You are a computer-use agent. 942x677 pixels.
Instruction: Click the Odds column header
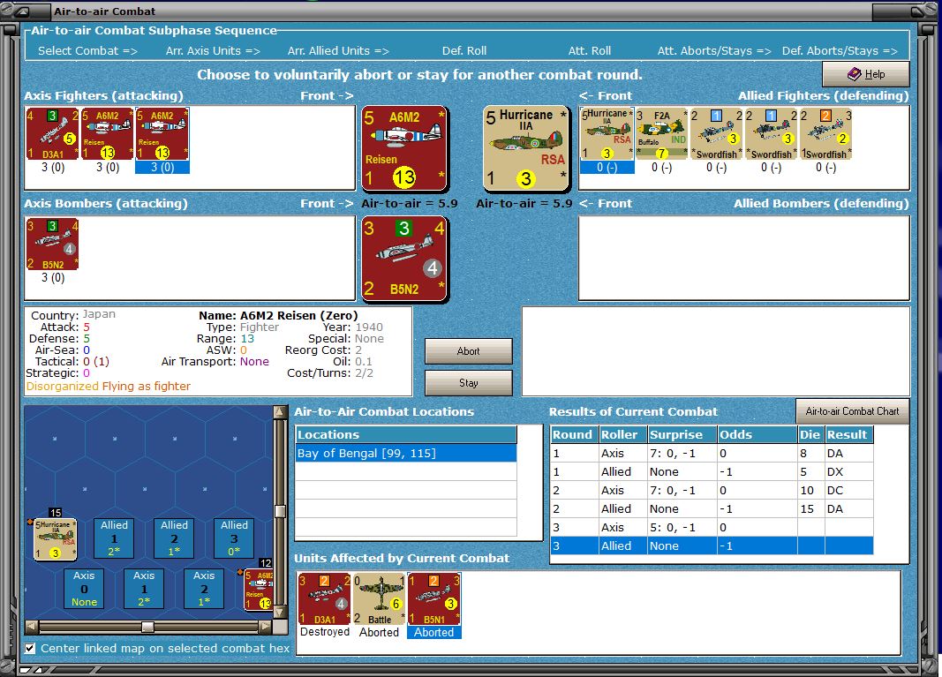click(757, 434)
